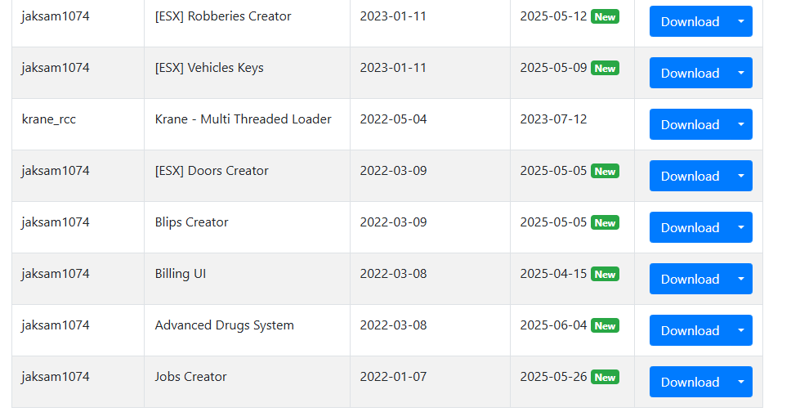791x412 pixels.
Task: Expand download options for Vehicles Keys
Action: tap(741, 73)
